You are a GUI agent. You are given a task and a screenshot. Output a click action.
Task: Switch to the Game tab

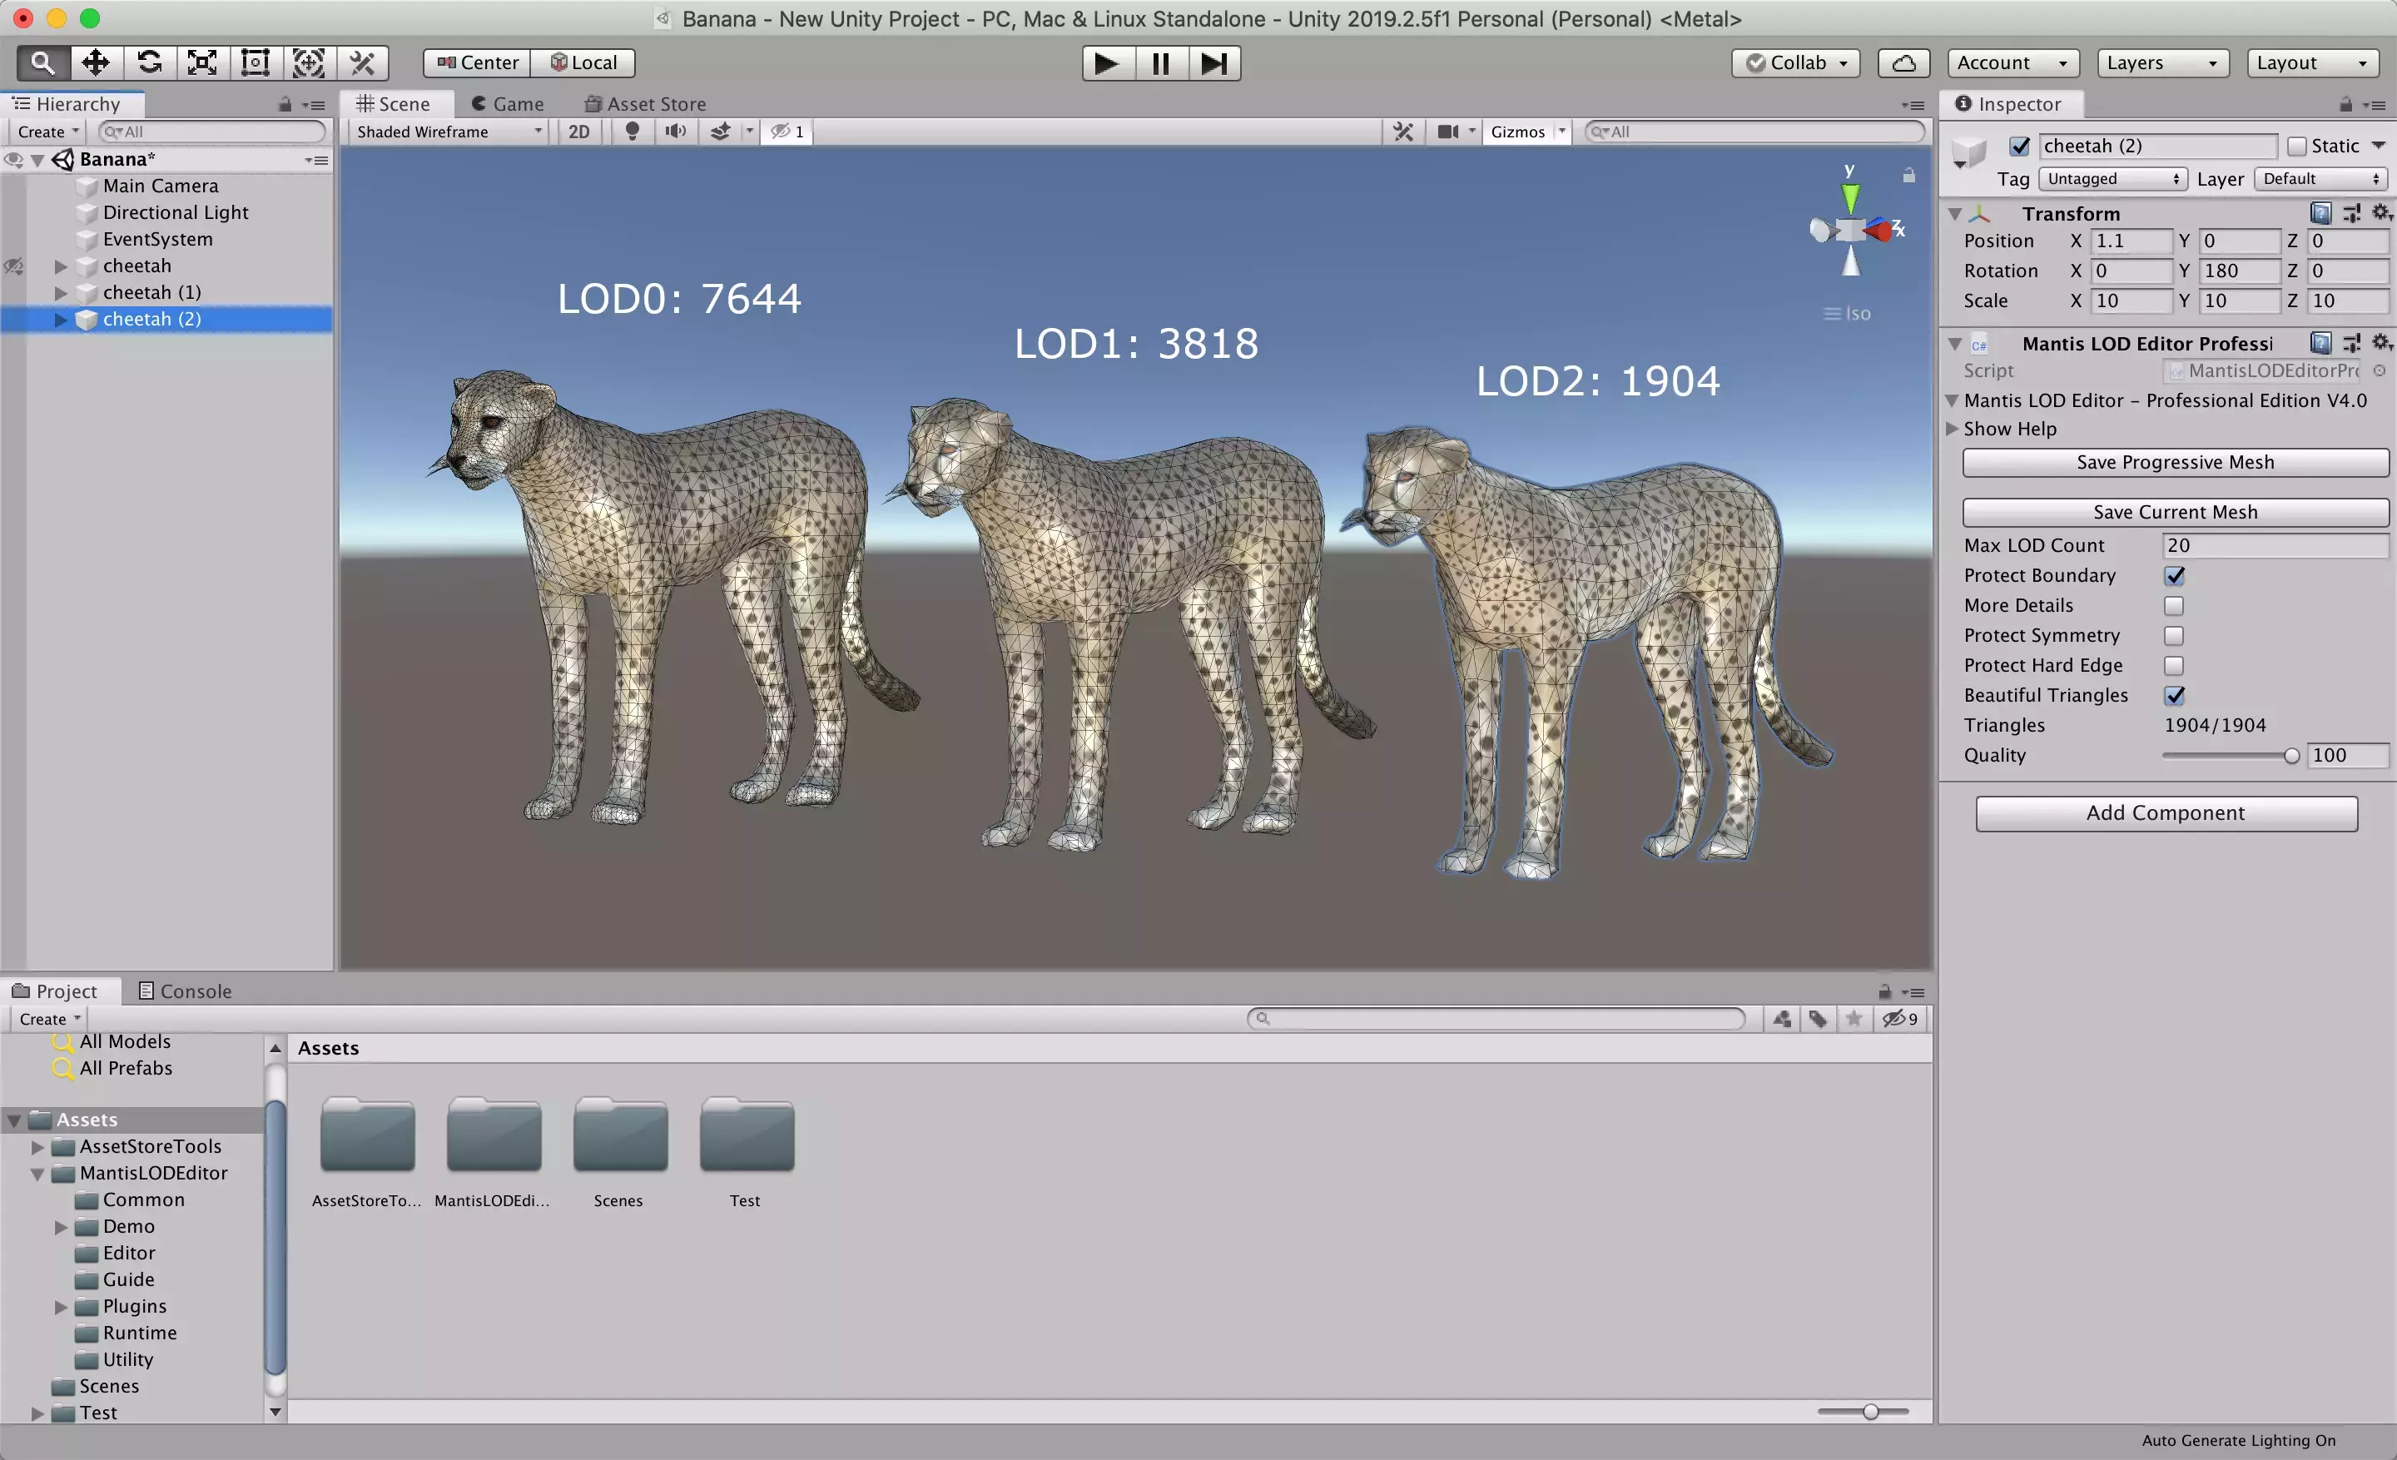(x=508, y=104)
